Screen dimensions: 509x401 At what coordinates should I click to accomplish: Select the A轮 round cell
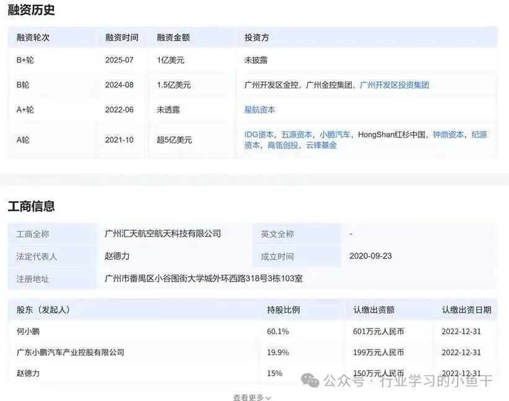tap(23, 140)
